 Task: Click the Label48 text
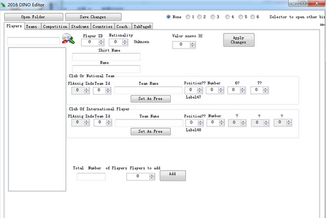(x=193, y=129)
